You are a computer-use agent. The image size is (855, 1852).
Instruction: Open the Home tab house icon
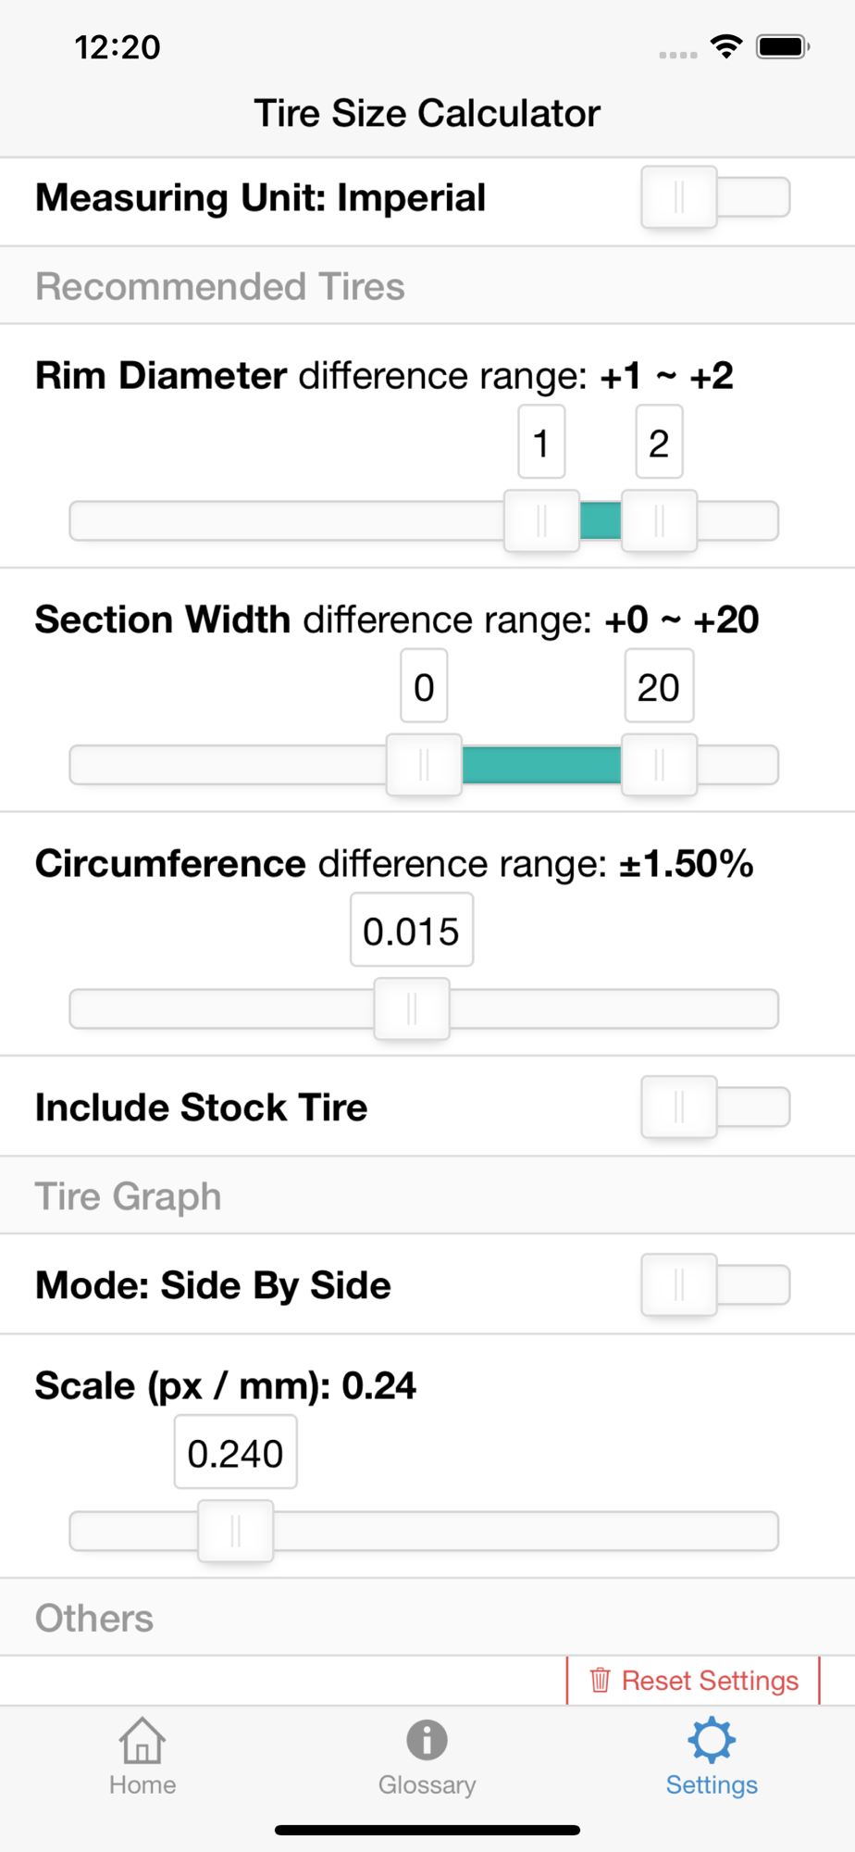point(142,1740)
